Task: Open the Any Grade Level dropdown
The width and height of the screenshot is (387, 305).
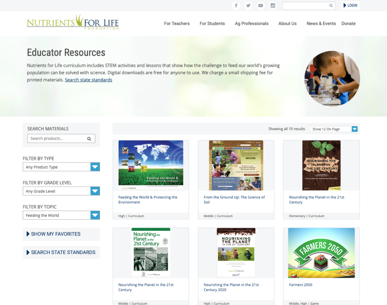Action: [x=61, y=191]
